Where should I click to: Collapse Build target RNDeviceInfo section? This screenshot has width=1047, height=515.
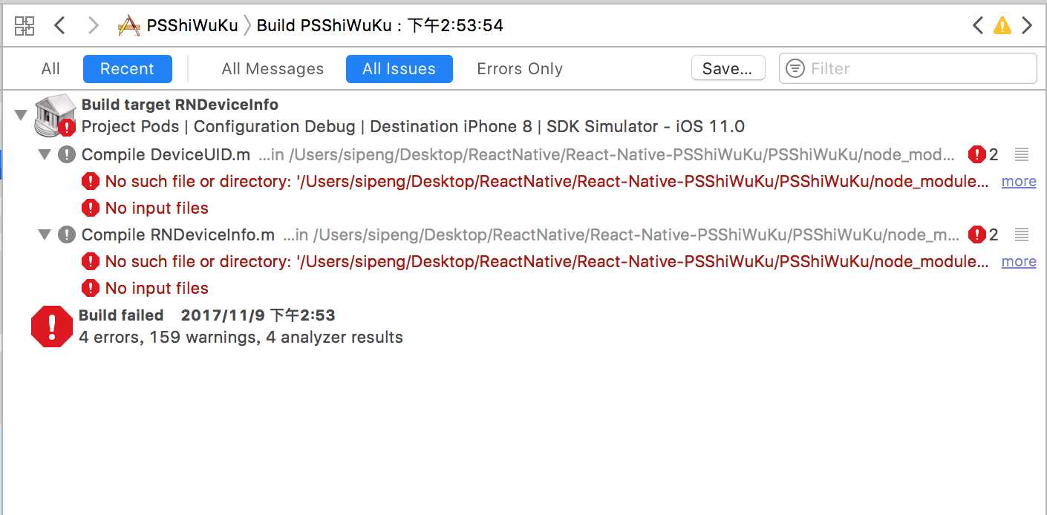(x=21, y=115)
